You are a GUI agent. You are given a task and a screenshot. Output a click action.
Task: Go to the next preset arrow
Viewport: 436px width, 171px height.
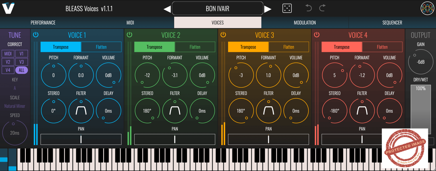[268, 9]
